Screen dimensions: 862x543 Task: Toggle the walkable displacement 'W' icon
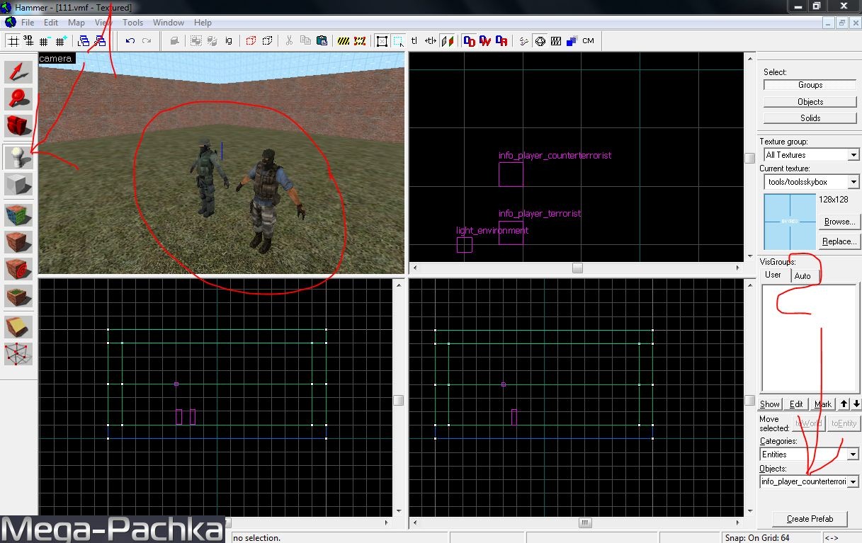pyautogui.click(x=485, y=41)
